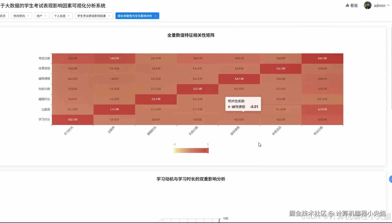Click the 出勤率 y-axis label
The width and height of the screenshot is (392, 223).
pos(46,109)
